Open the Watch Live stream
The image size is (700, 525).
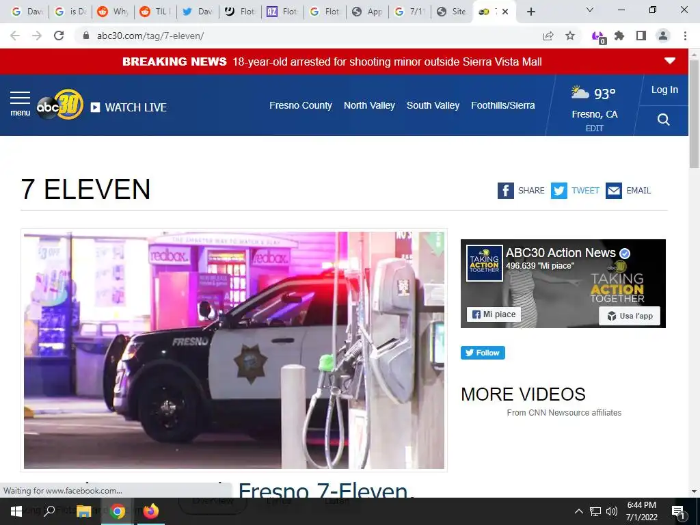point(129,107)
